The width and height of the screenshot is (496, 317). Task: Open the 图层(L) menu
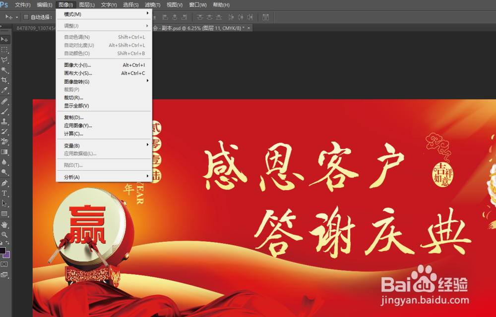point(87,5)
